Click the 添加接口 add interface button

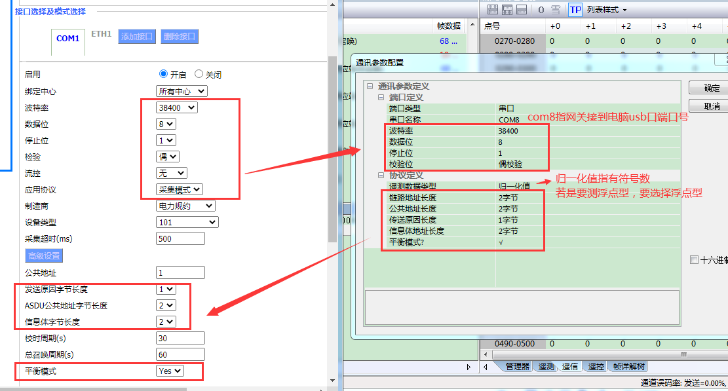coord(137,36)
